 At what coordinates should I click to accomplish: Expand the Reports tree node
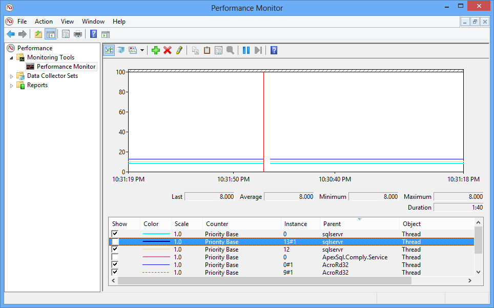coord(12,86)
